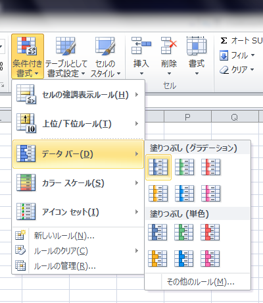Choose green gradient data bar
This screenshot has width=263, height=303.
tap(185, 167)
